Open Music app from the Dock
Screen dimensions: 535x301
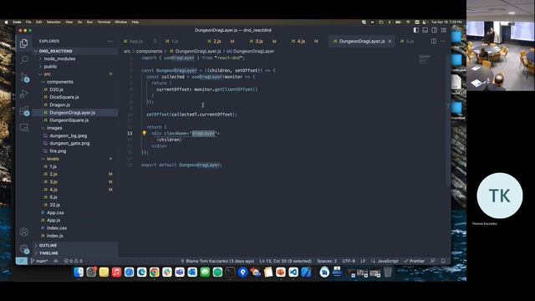tap(116, 272)
